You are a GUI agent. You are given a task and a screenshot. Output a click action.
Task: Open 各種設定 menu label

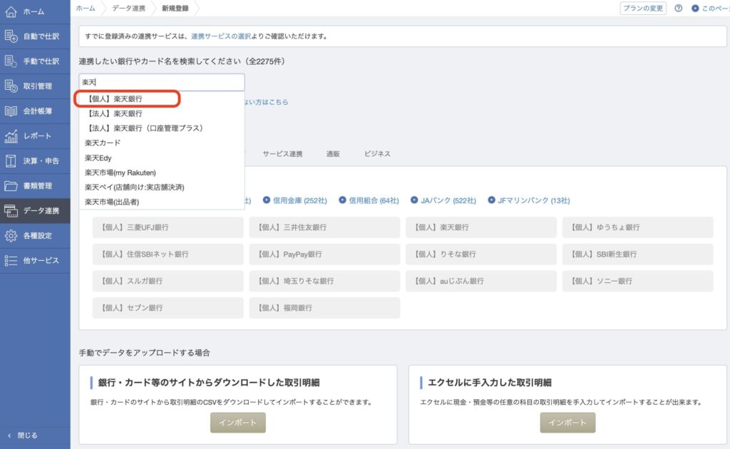37,235
